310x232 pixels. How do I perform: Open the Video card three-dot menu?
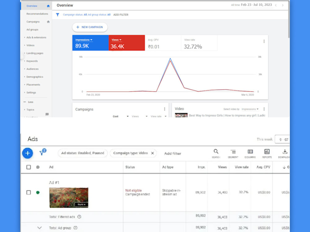click(x=264, y=109)
